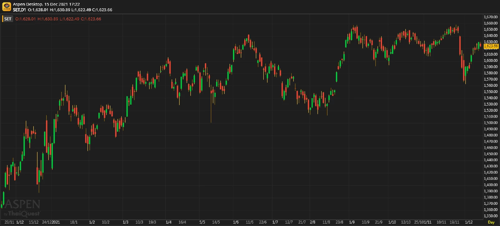Click the 1,600.00 price axis label
Image resolution: width=500 pixels, height=226 pixels.
coord(491,60)
